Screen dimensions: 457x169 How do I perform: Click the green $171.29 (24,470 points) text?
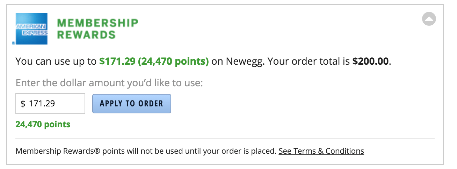(x=154, y=62)
